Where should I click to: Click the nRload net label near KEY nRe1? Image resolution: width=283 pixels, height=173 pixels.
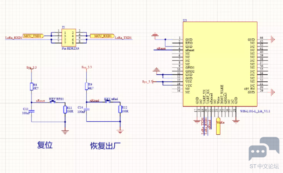[95, 100]
